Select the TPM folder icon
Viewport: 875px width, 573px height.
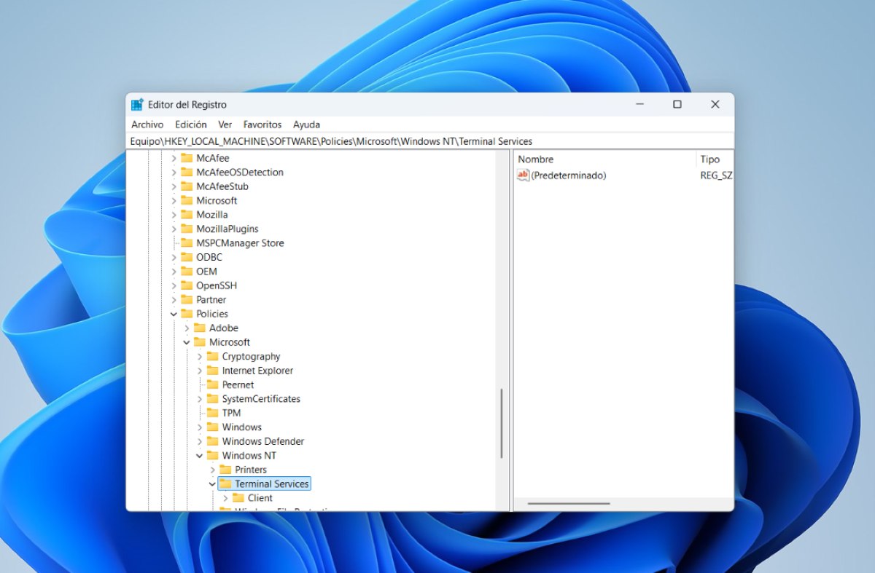click(x=213, y=413)
